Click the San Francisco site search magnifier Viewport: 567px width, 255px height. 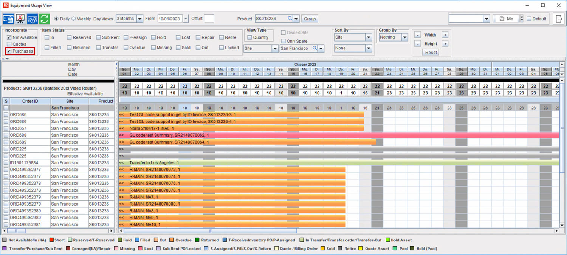[314, 48]
